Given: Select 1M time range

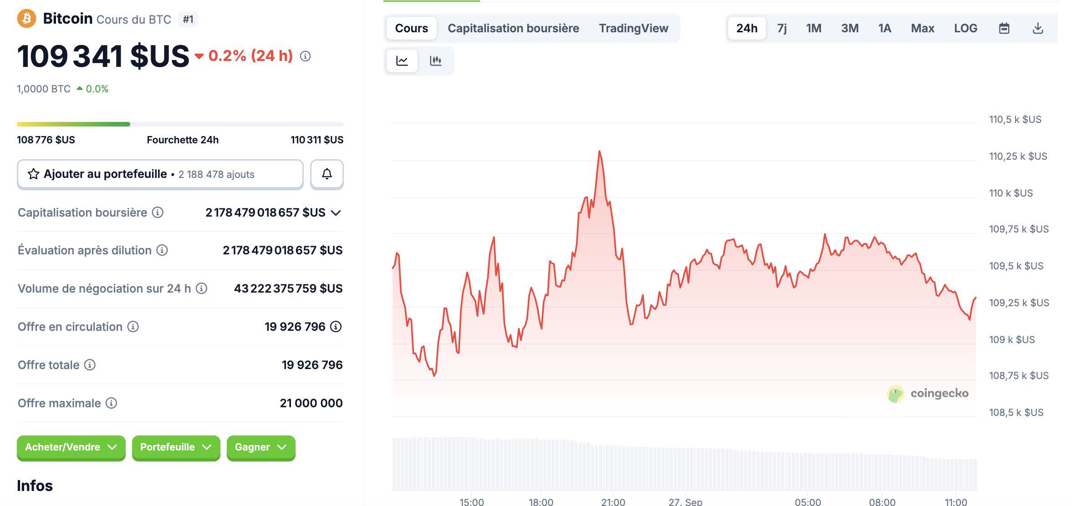Looking at the screenshot, I should click(814, 28).
